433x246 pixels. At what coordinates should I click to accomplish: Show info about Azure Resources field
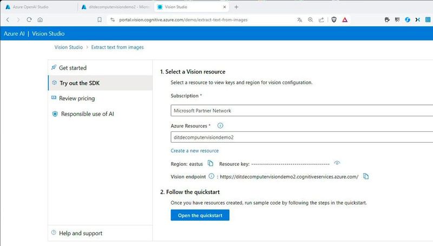220,125
